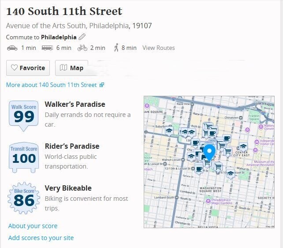This screenshot has width=283, height=248.
Task: Click the pencil icon to edit commute destination
Action: click(82, 37)
